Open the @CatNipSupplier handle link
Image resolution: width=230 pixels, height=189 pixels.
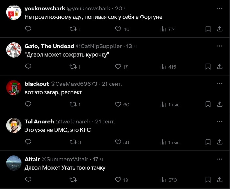(x=99, y=46)
